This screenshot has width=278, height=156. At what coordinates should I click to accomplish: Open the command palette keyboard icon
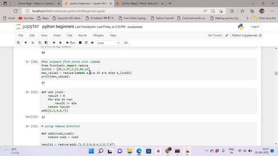click(x=126, y=43)
